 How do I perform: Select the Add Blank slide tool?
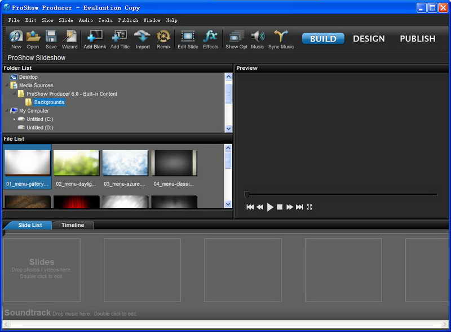[x=94, y=39]
